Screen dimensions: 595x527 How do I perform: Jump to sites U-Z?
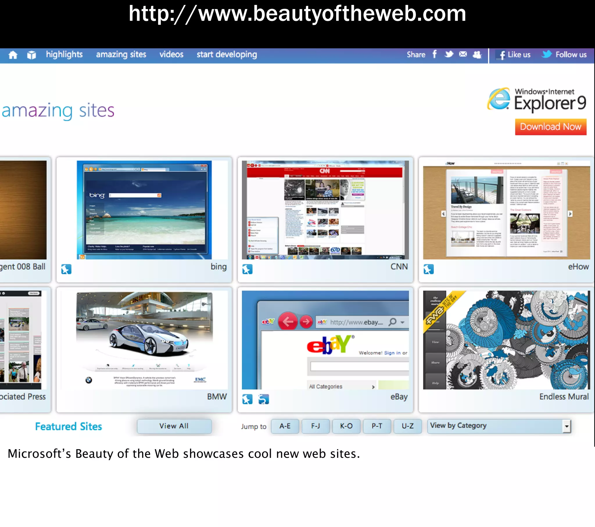pyautogui.click(x=408, y=426)
